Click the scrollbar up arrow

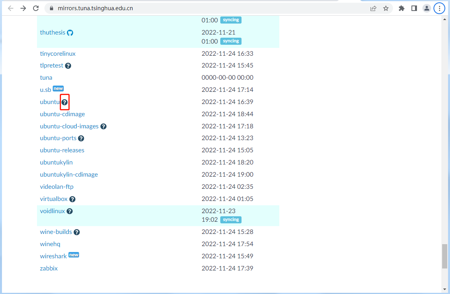[x=444, y=20]
